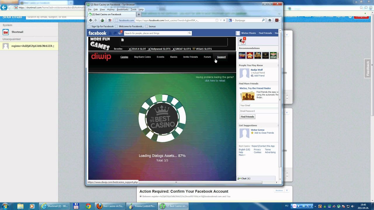Add Victor Gema to Close Friends
The height and width of the screenshot is (210, 374).
262,133
